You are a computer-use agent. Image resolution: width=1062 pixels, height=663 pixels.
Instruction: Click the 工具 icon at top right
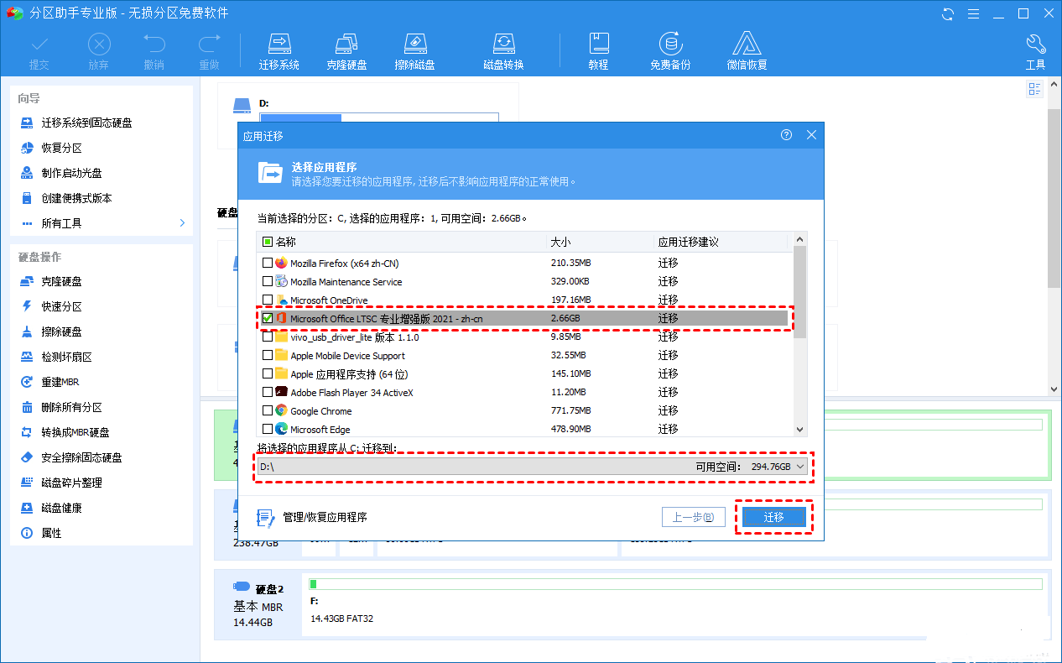click(1035, 50)
